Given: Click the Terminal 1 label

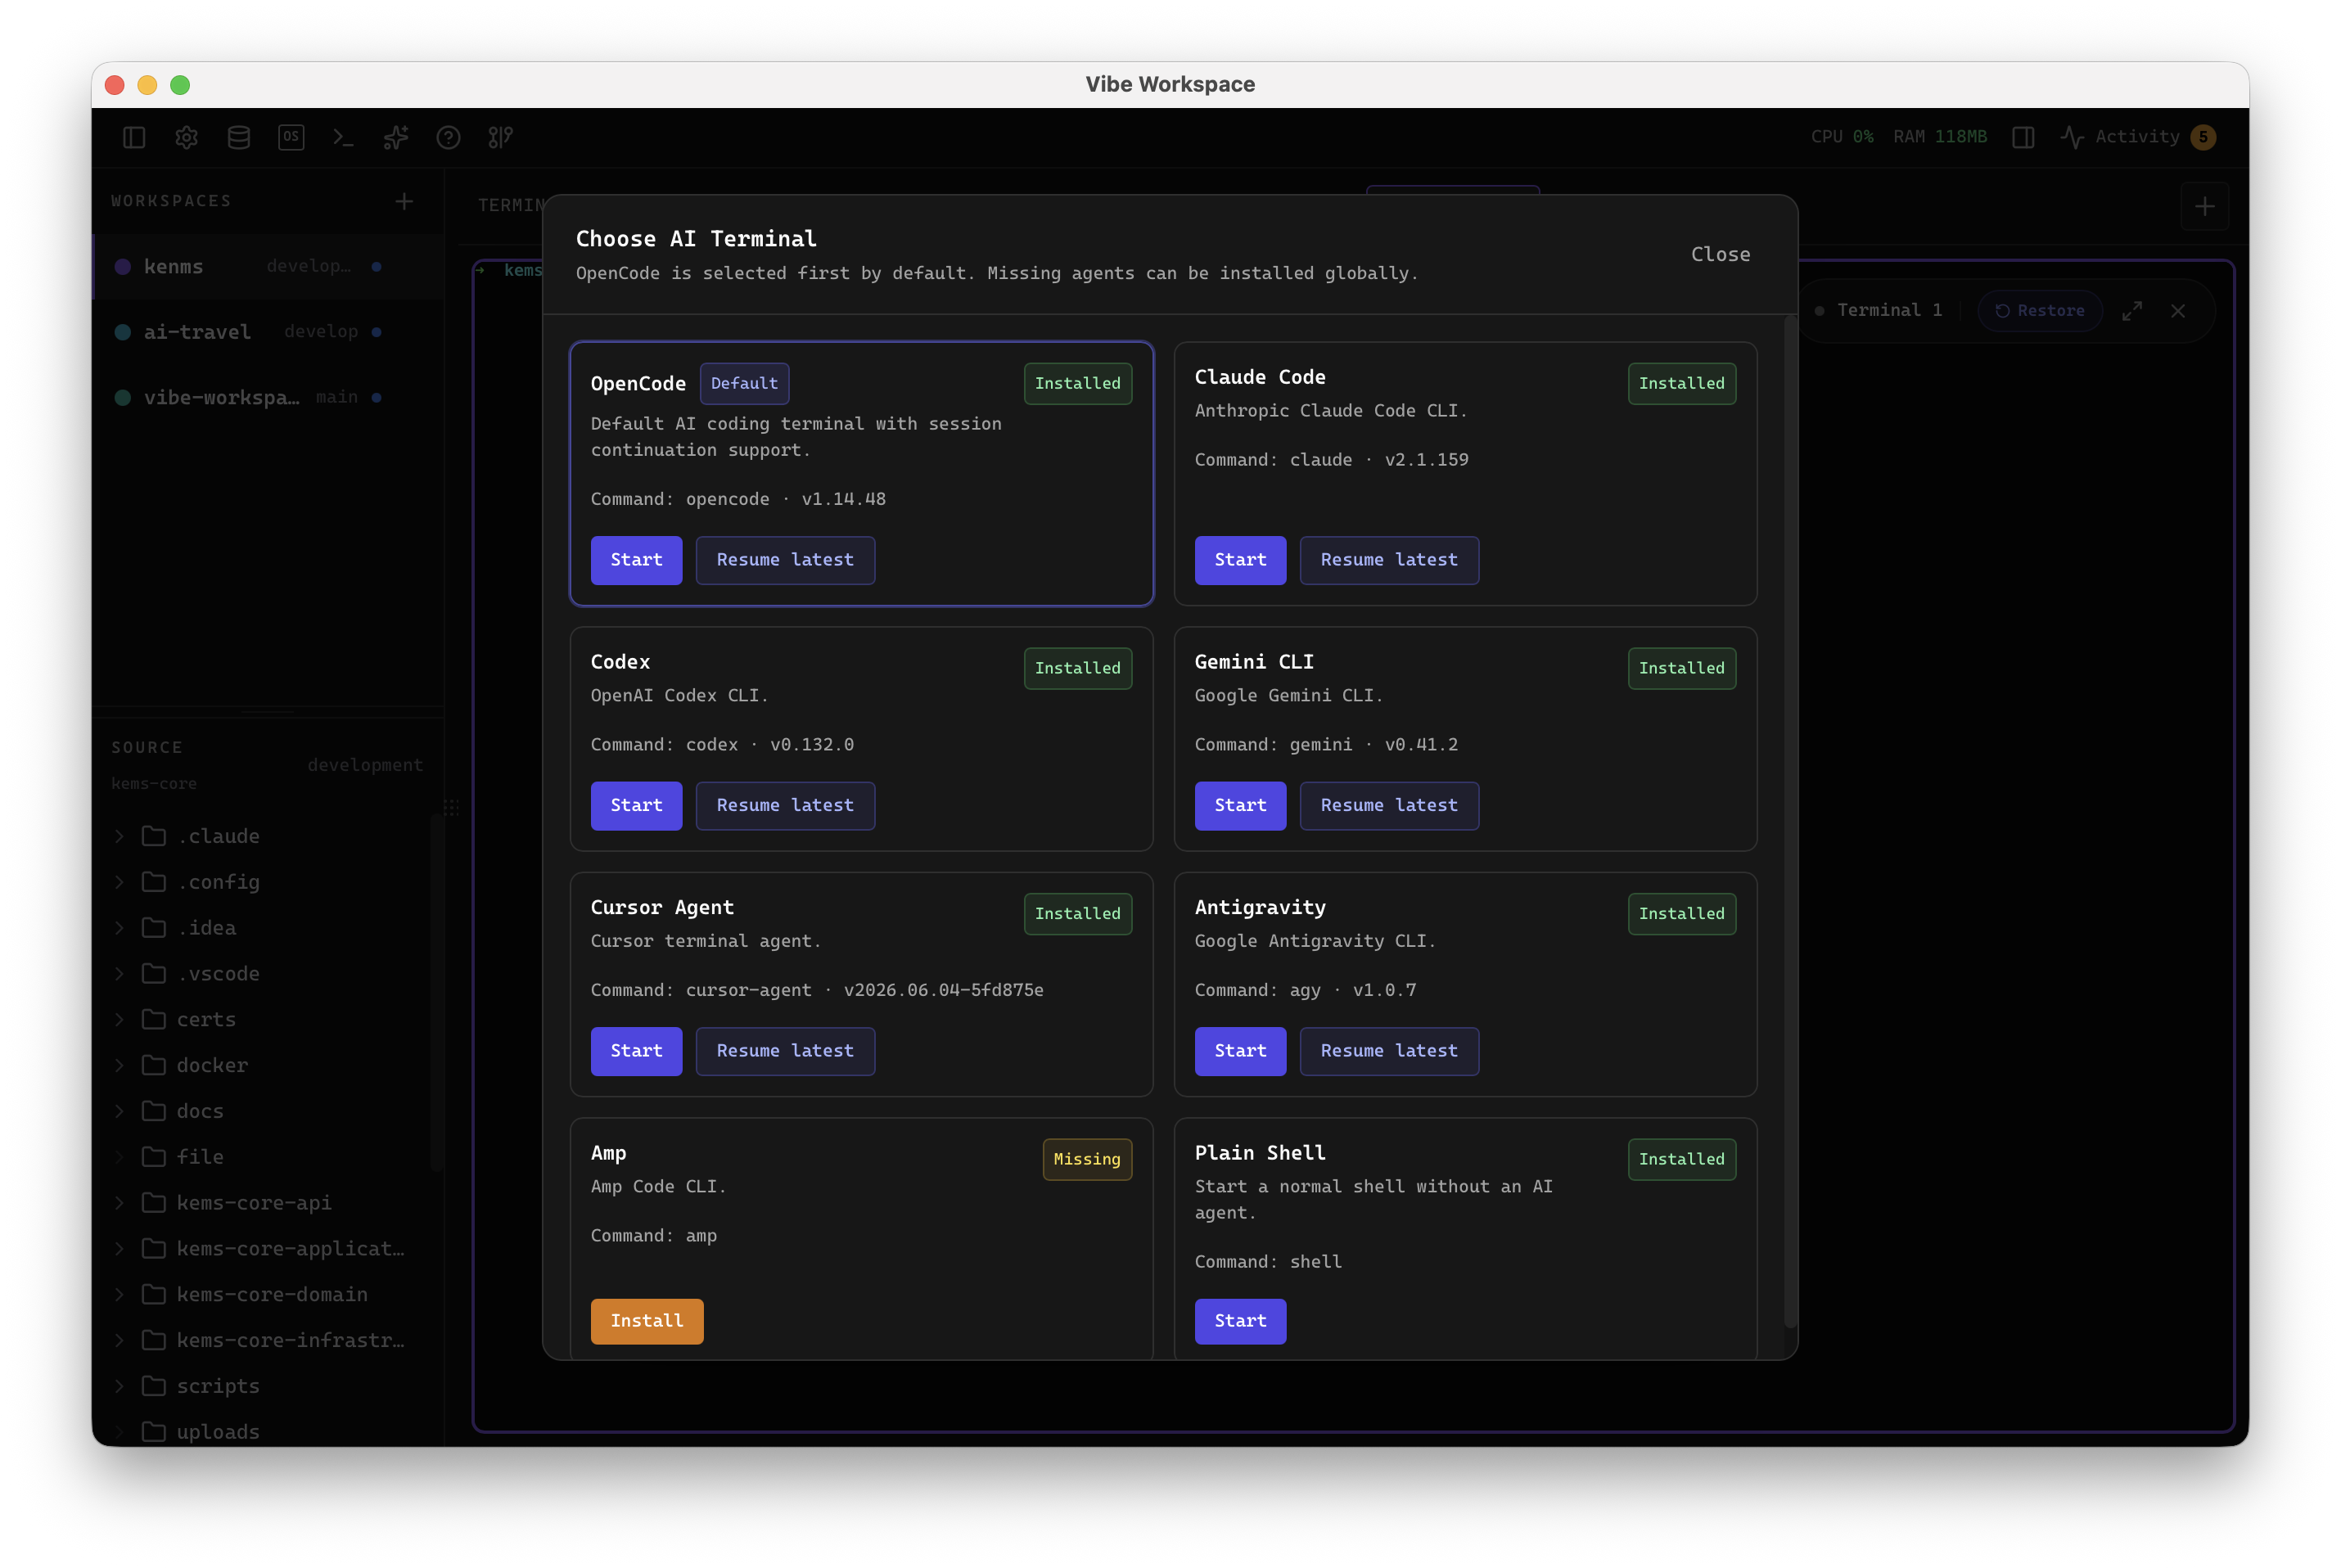Looking at the screenshot, I should point(1889,310).
